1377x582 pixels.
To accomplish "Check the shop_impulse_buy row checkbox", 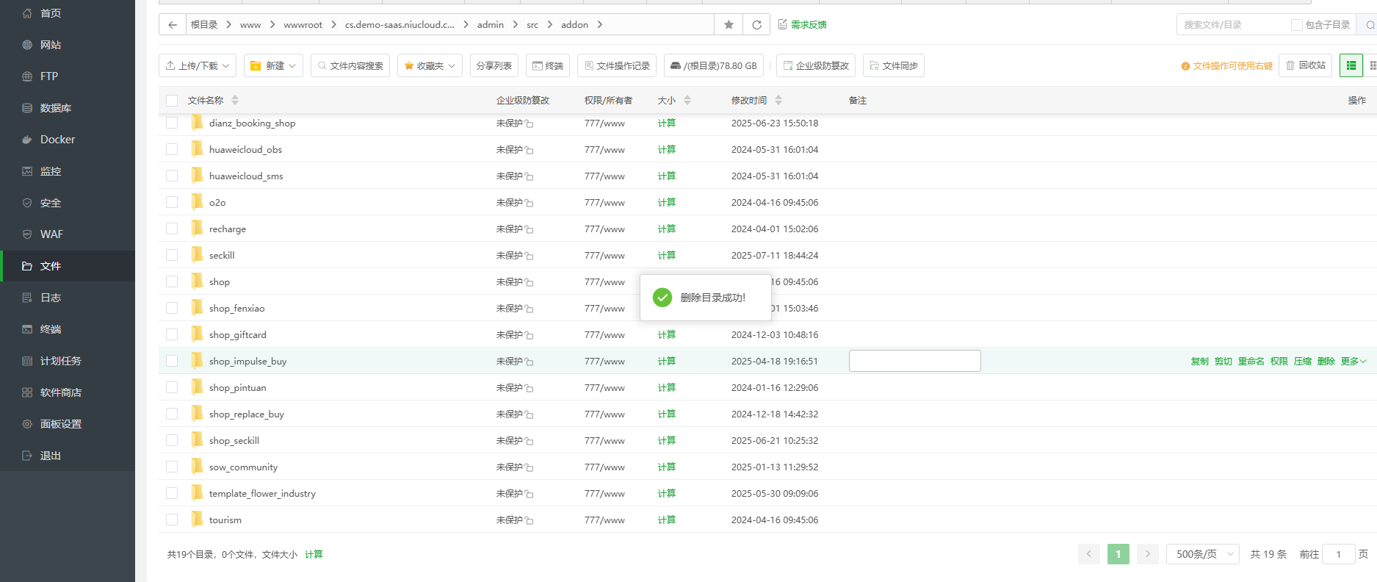I will pyautogui.click(x=172, y=361).
